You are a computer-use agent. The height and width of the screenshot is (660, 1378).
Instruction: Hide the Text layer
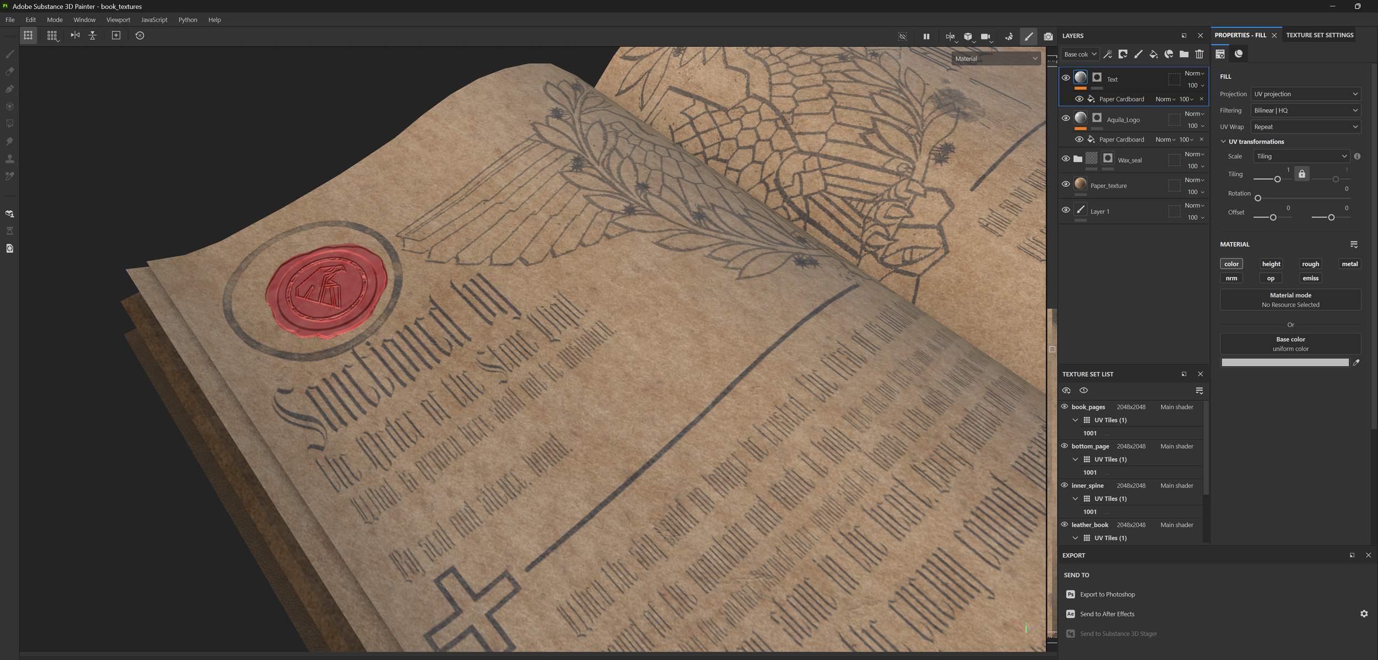coord(1065,78)
